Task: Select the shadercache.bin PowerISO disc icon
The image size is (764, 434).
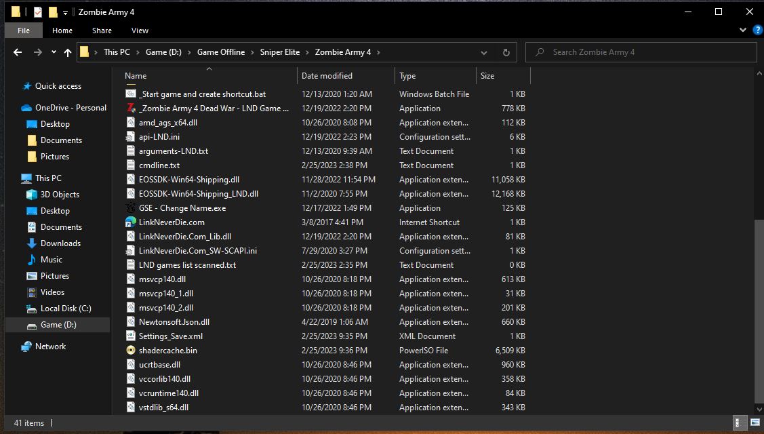Action: 132,351
